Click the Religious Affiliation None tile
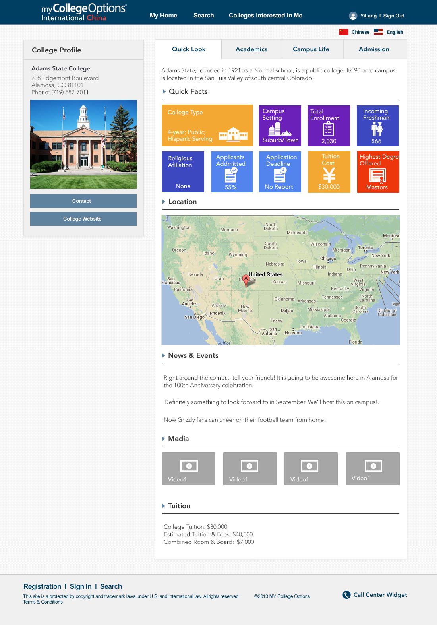This screenshot has height=625, width=437. (183, 172)
